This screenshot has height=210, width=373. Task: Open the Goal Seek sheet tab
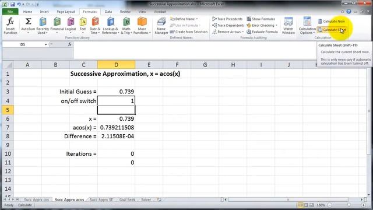coord(127,199)
